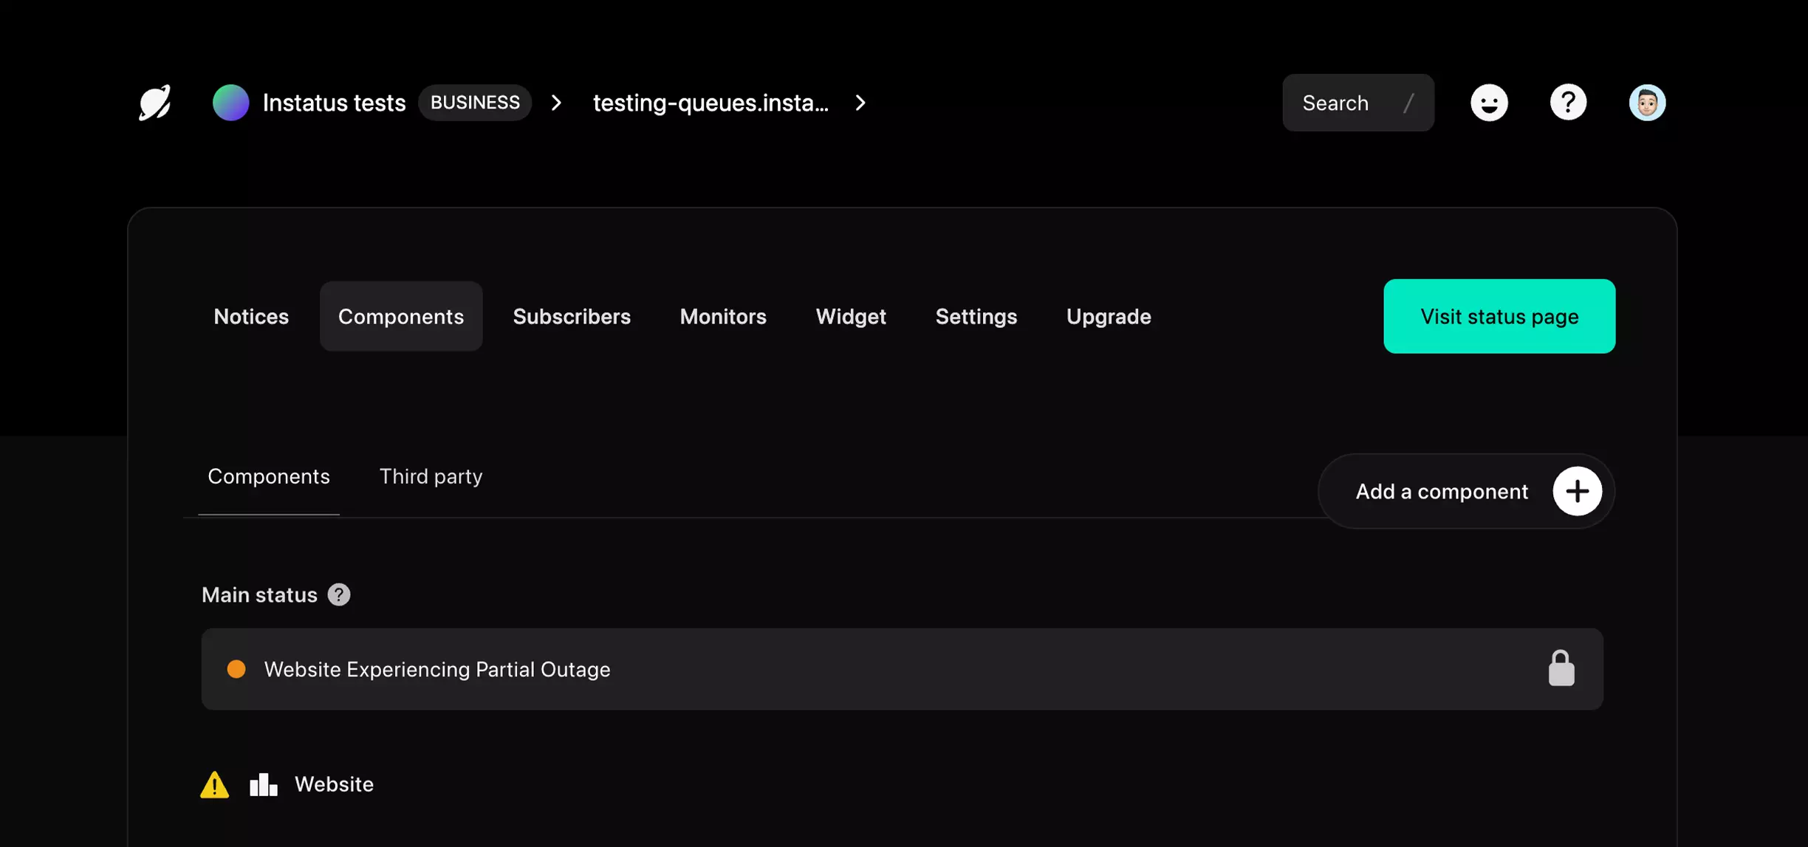The width and height of the screenshot is (1808, 847).
Task: Click Visit status page button
Action: pyautogui.click(x=1499, y=316)
